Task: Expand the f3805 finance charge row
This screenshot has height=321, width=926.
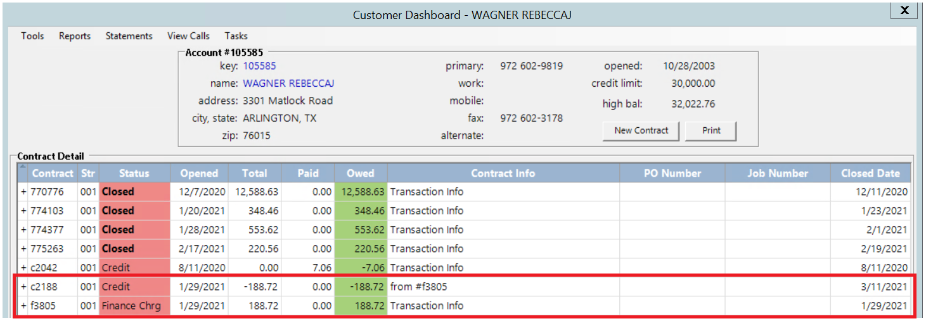Action: pos(23,306)
